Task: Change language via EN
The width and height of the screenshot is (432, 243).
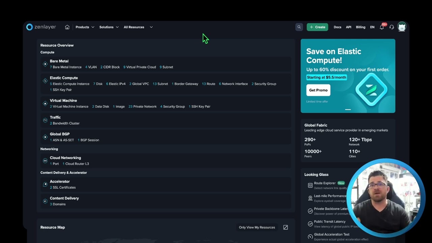Action: (372, 27)
